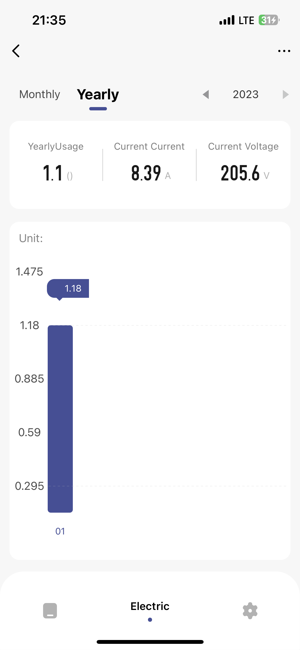The height and width of the screenshot is (650, 300).
Task: Tap the cellular signal strength icon
Action: click(227, 20)
